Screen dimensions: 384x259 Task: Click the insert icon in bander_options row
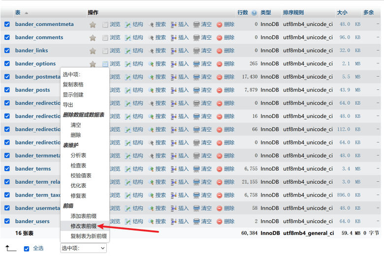tap(174, 64)
